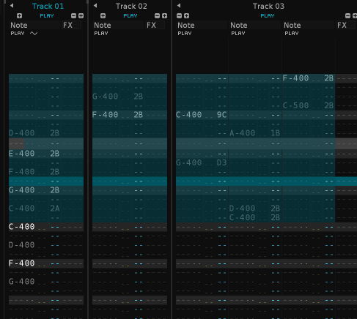
Task: Add a note column to Track 02
Action: [x=103, y=16]
